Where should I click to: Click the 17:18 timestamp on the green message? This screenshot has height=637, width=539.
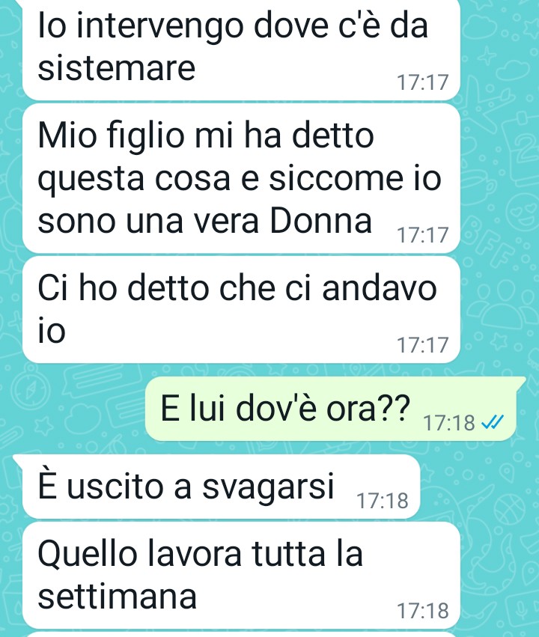[449, 423]
